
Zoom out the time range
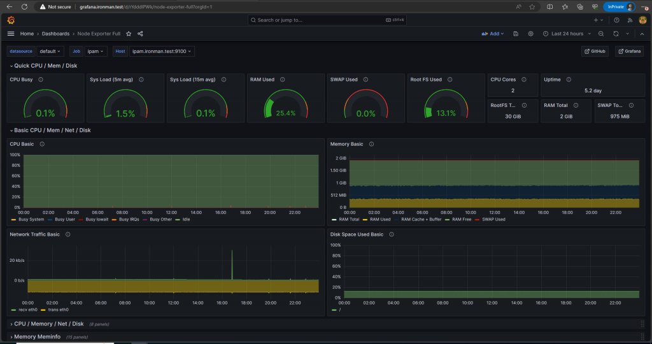(601, 34)
